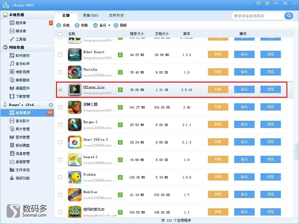The height and width of the screenshot is (224, 299).
Task: Sort by the 程序大小 column header
Action: coord(137,34)
